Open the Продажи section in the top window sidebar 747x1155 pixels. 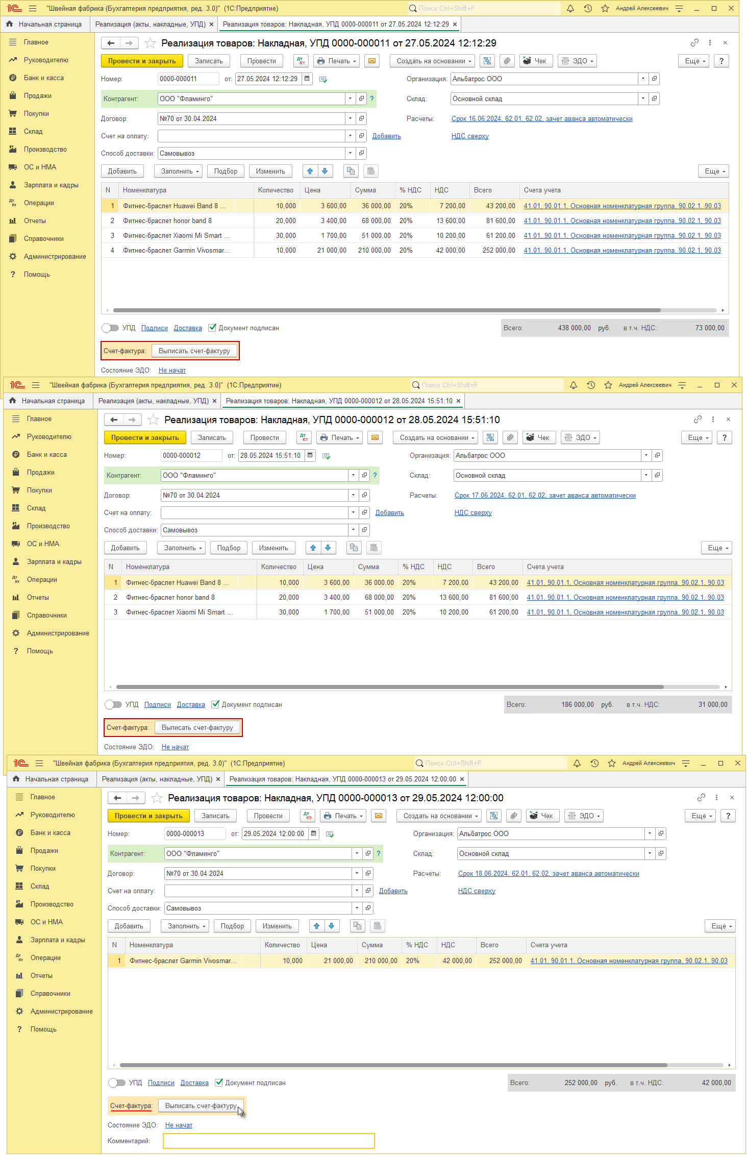(x=37, y=95)
